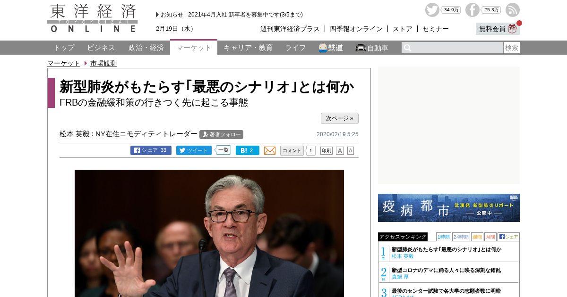Open the 政治・経済 navigation tab

pos(146,48)
